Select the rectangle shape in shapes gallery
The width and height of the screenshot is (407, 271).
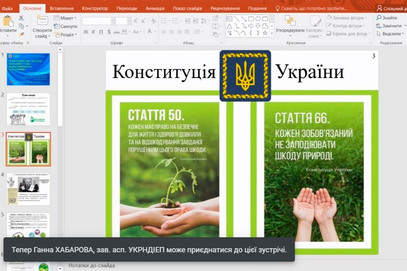click(251, 19)
